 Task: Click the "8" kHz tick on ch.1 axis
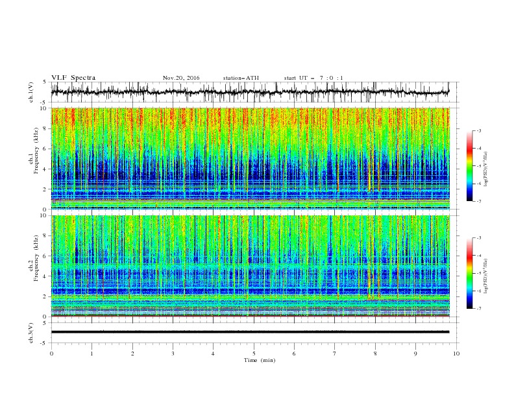(45, 128)
